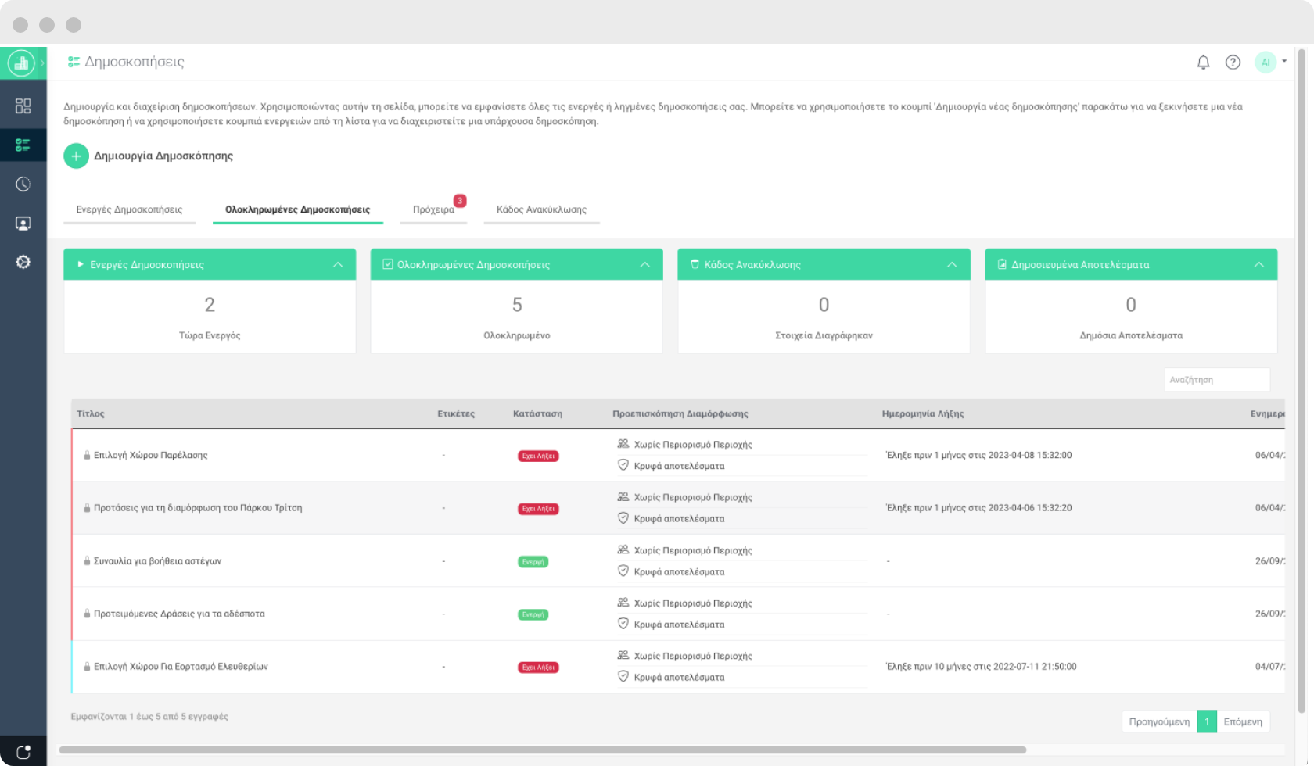Collapse the Ενεργές Δημοσκοπήσεις card
The height and width of the screenshot is (766, 1314).
coord(338,265)
